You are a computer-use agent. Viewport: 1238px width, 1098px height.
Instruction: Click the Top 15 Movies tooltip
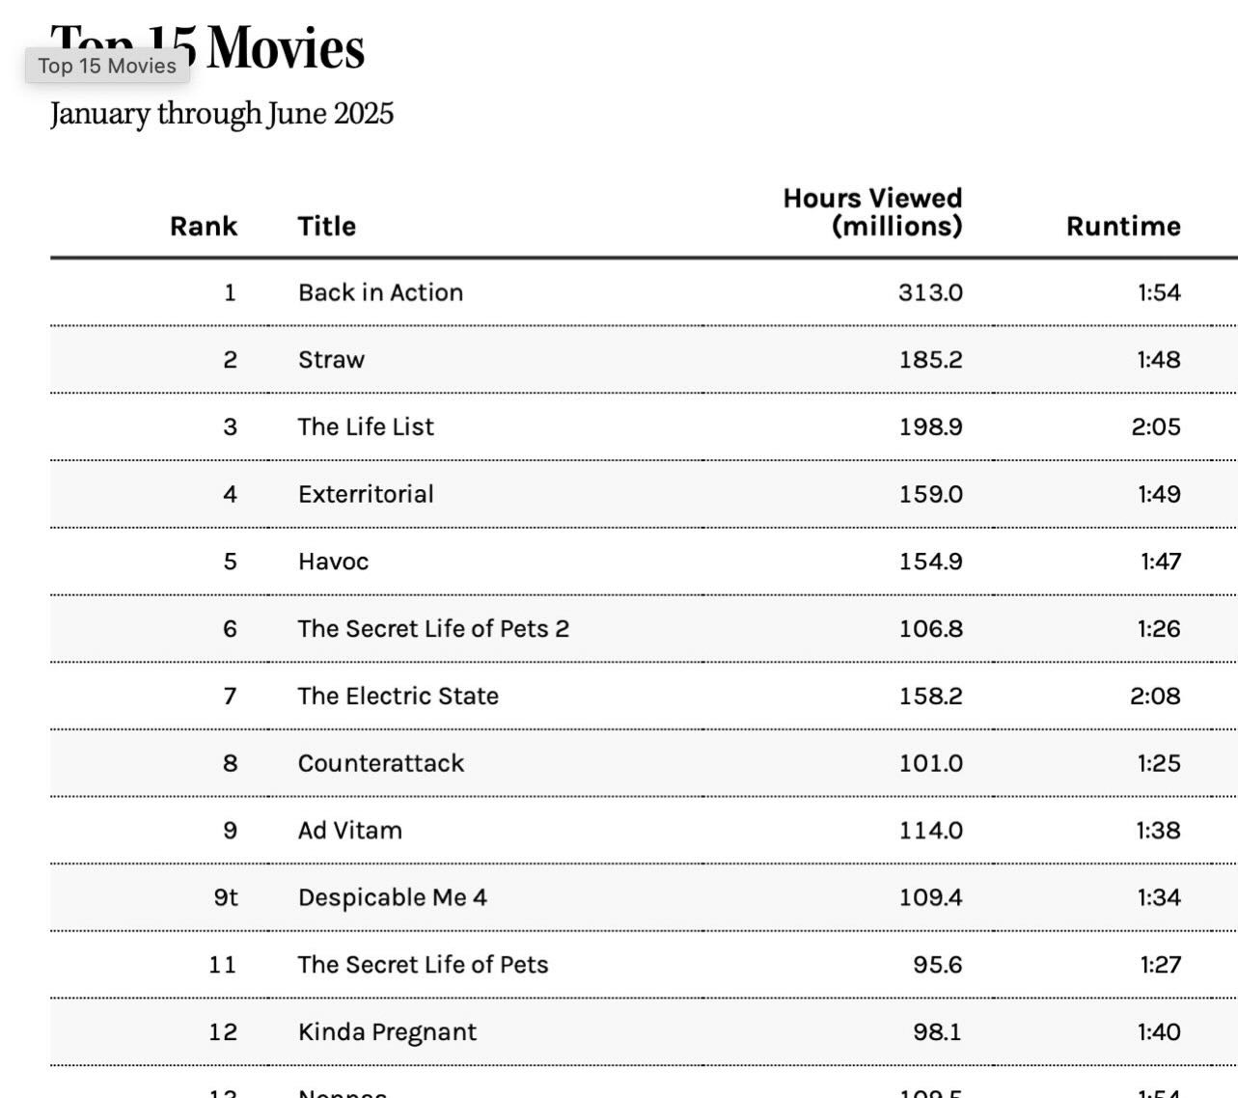tap(107, 66)
